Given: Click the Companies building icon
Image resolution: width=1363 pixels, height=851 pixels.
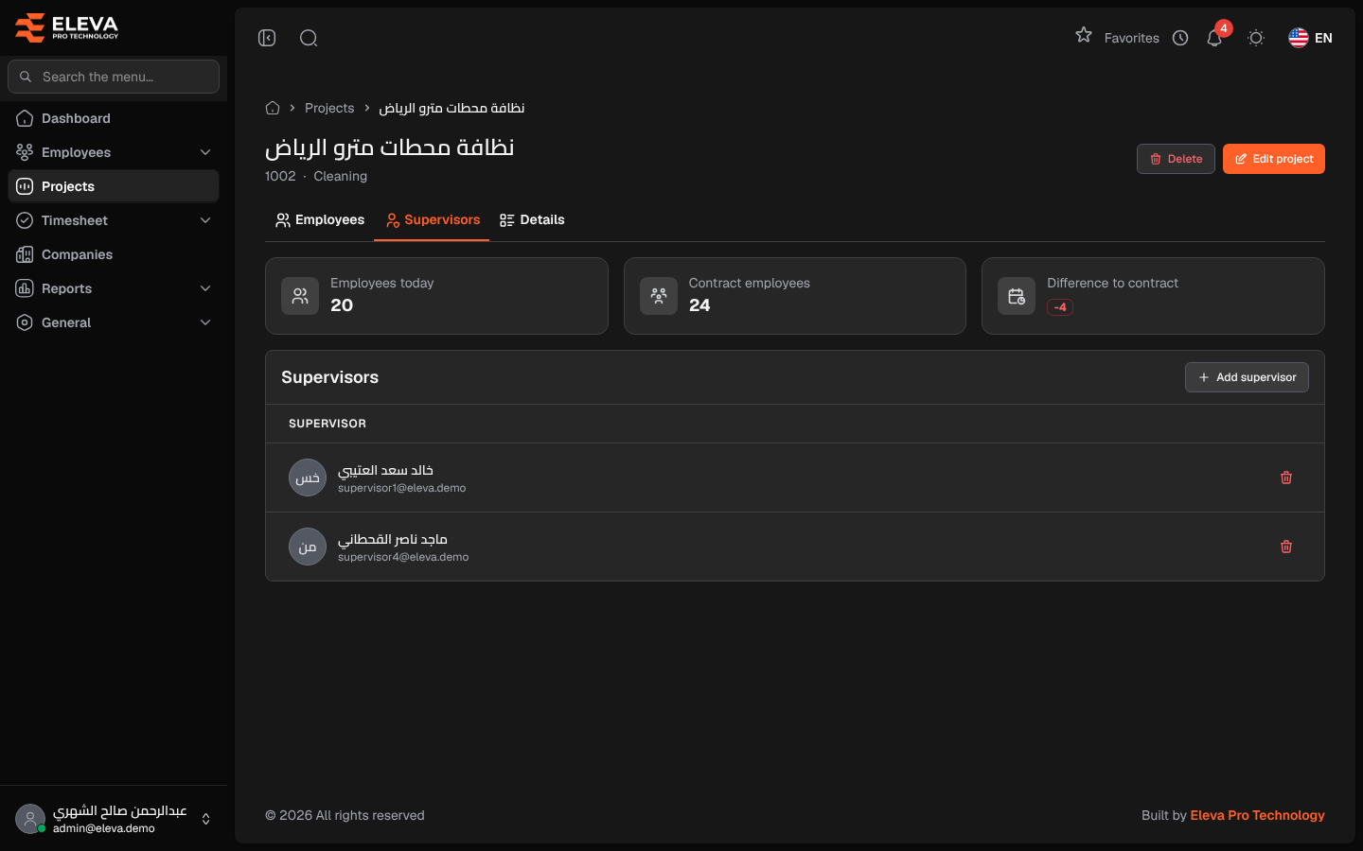Looking at the screenshot, I should point(25,254).
